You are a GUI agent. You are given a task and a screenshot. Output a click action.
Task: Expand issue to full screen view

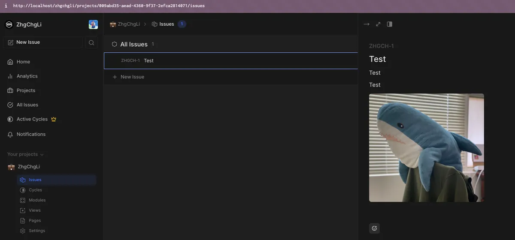378,24
